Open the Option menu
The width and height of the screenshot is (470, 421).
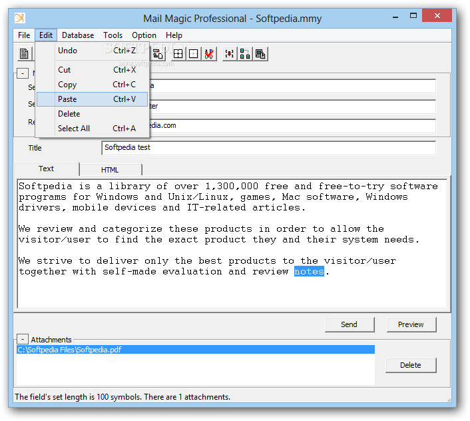[144, 35]
